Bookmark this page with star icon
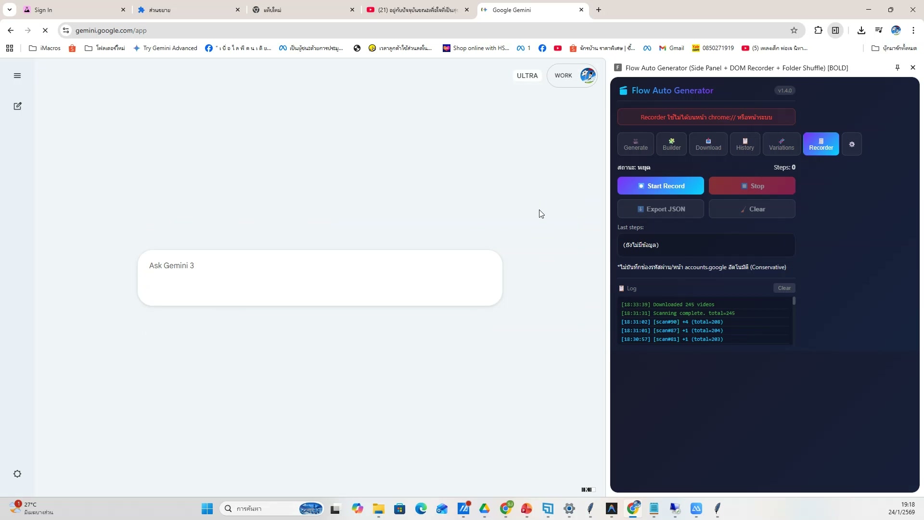The image size is (924, 520). 794,30
